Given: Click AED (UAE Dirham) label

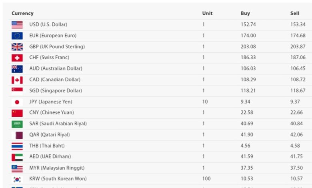Looking at the screenshot, I should click(x=50, y=156).
